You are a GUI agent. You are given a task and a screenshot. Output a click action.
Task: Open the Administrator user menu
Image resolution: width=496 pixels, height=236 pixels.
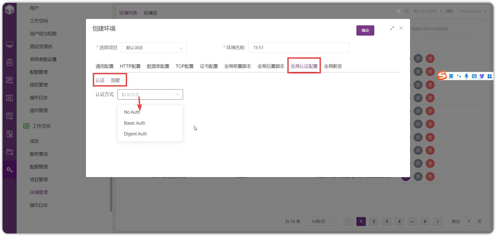472,11
